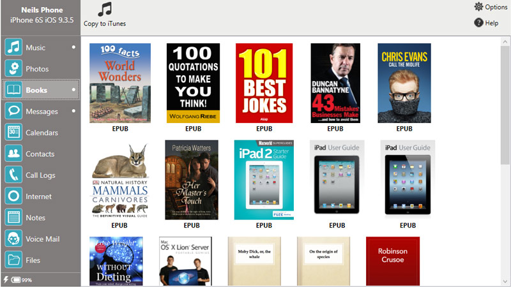
Task: Select the Books open-book icon
Action: coord(13,90)
